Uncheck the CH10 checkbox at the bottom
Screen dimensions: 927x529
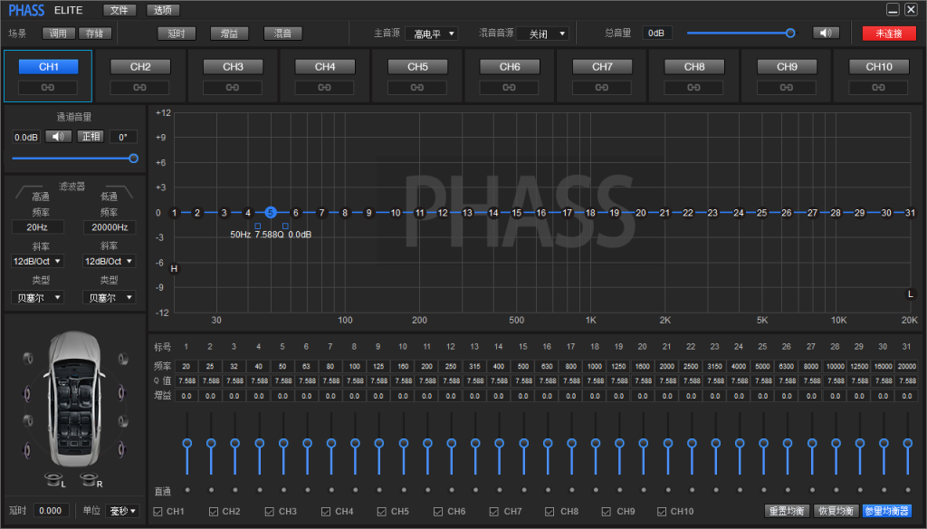click(x=662, y=511)
